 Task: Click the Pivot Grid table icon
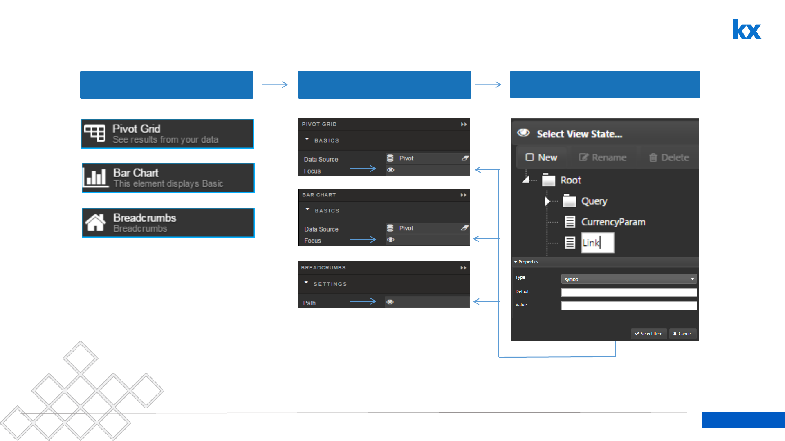pos(95,133)
